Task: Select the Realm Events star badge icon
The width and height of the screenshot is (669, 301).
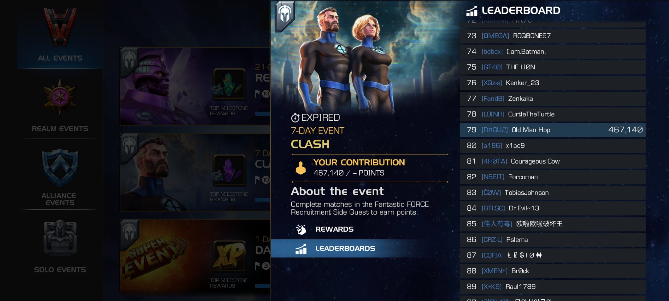Action: click(60, 97)
